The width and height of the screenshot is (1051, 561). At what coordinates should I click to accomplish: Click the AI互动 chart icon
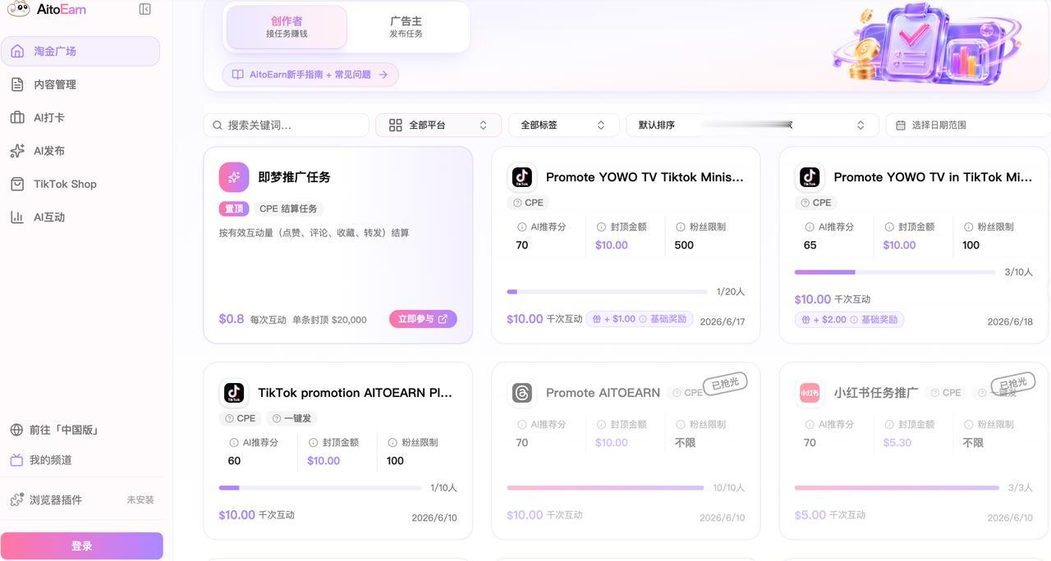tap(17, 217)
